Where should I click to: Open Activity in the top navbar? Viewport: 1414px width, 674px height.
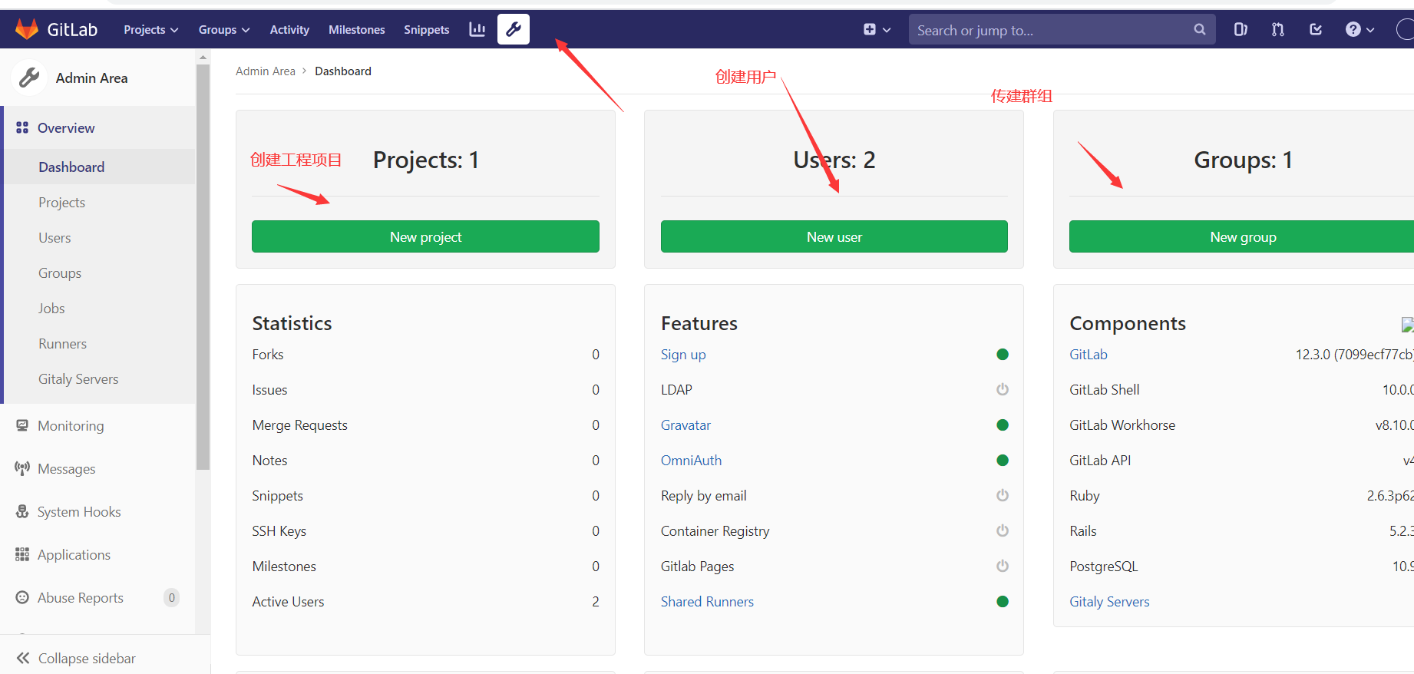(289, 29)
